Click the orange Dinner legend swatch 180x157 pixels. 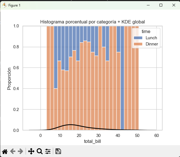click(138, 44)
